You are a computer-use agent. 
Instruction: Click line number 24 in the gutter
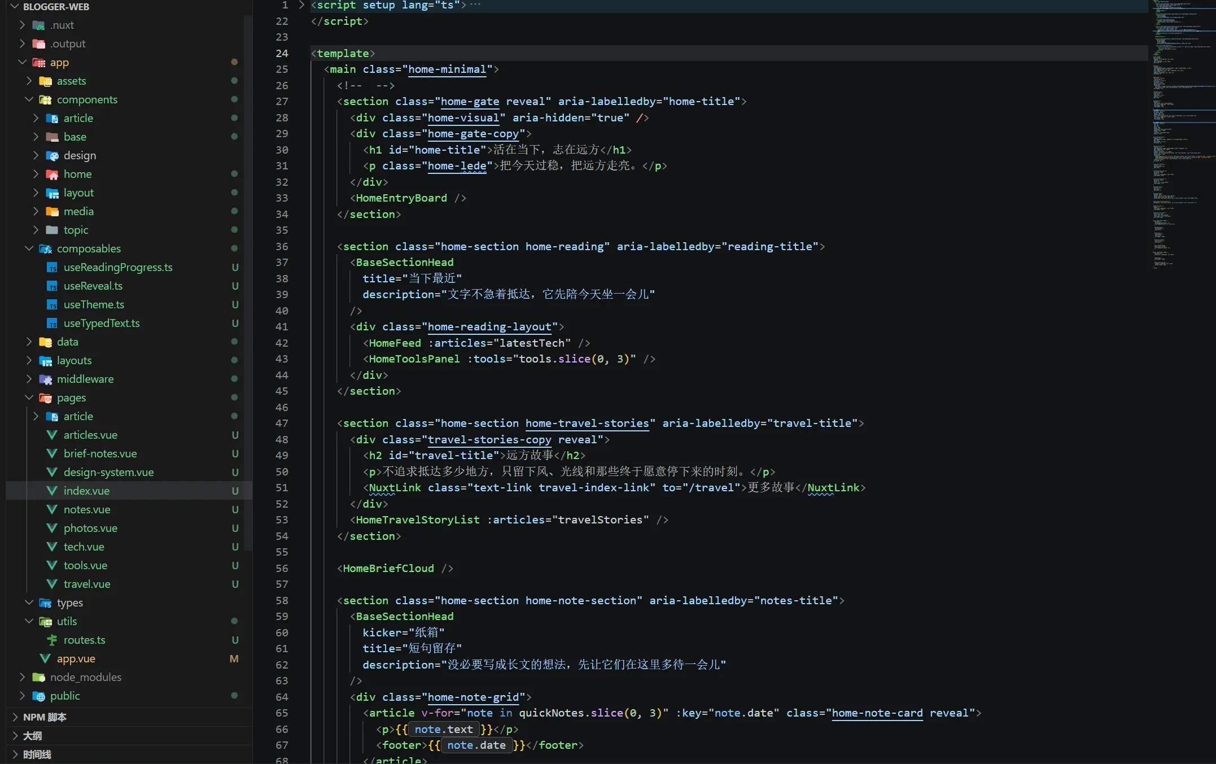282,54
